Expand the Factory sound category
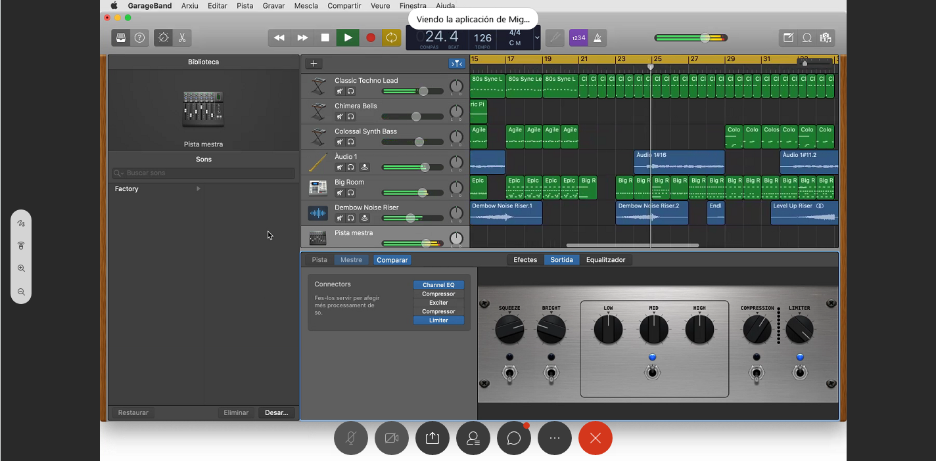This screenshot has width=936, height=461. coord(199,189)
